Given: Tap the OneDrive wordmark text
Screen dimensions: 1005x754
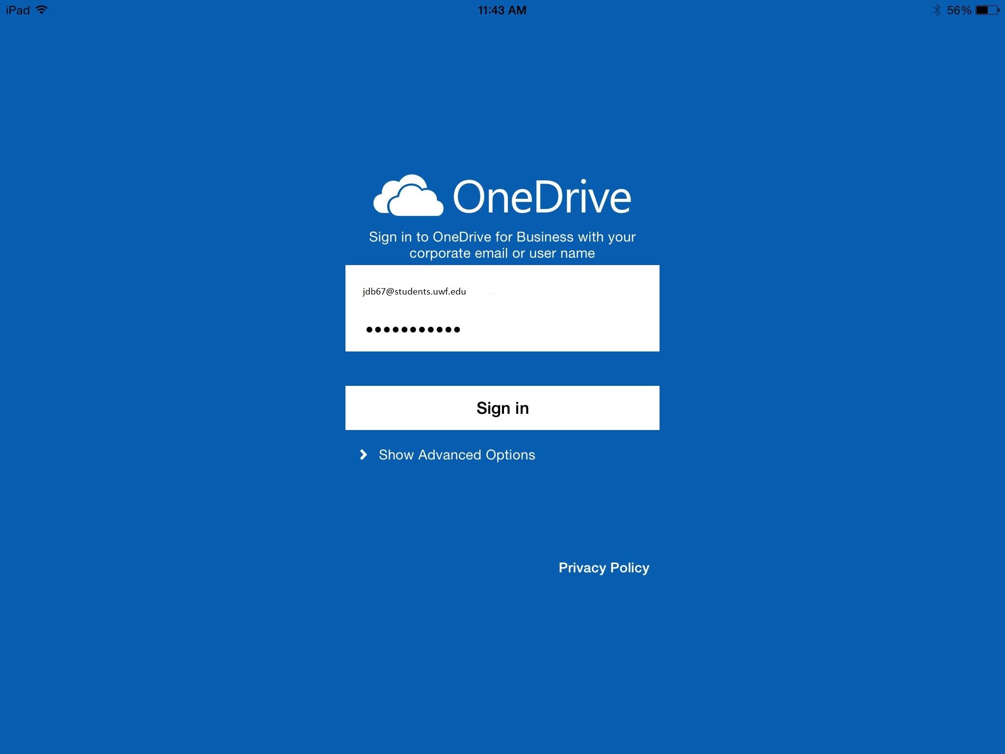Looking at the screenshot, I should (x=542, y=197).
